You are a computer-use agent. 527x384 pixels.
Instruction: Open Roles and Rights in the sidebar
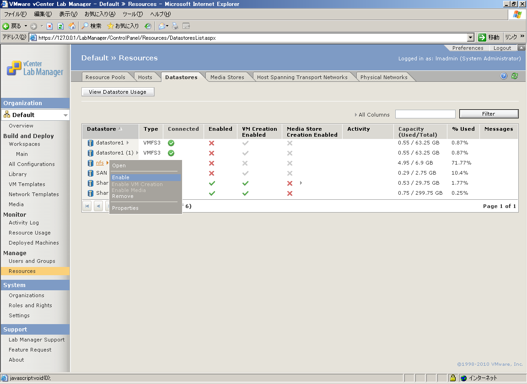click(x=30, y=305)
